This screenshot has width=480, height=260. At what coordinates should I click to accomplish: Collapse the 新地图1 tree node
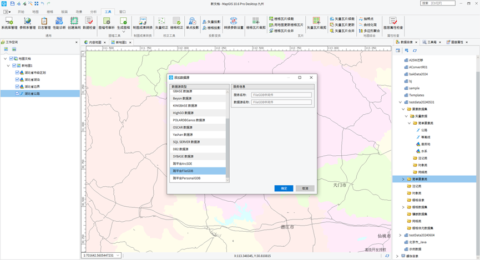click(x=9, y=65)
